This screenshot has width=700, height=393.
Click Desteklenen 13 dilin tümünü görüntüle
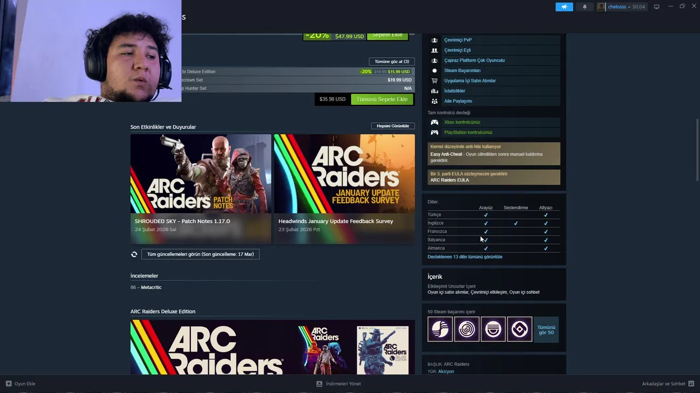pyautogui.click(x=465, y=257)
